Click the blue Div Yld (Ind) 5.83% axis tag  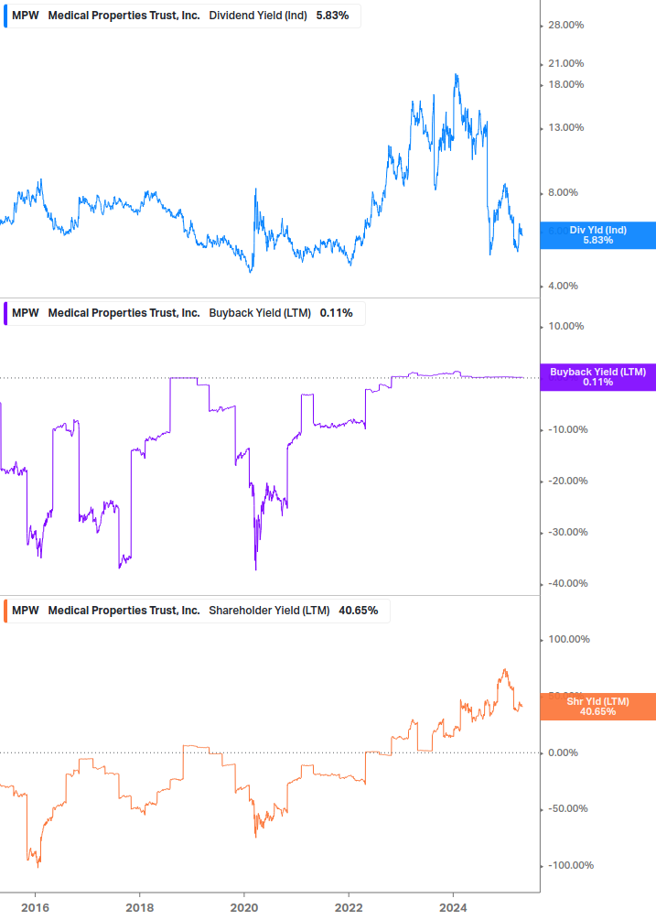pos(598,235)
